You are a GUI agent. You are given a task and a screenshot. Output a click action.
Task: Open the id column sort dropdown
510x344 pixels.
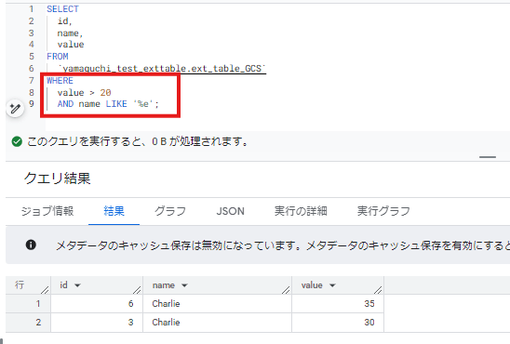click(77, 285)
